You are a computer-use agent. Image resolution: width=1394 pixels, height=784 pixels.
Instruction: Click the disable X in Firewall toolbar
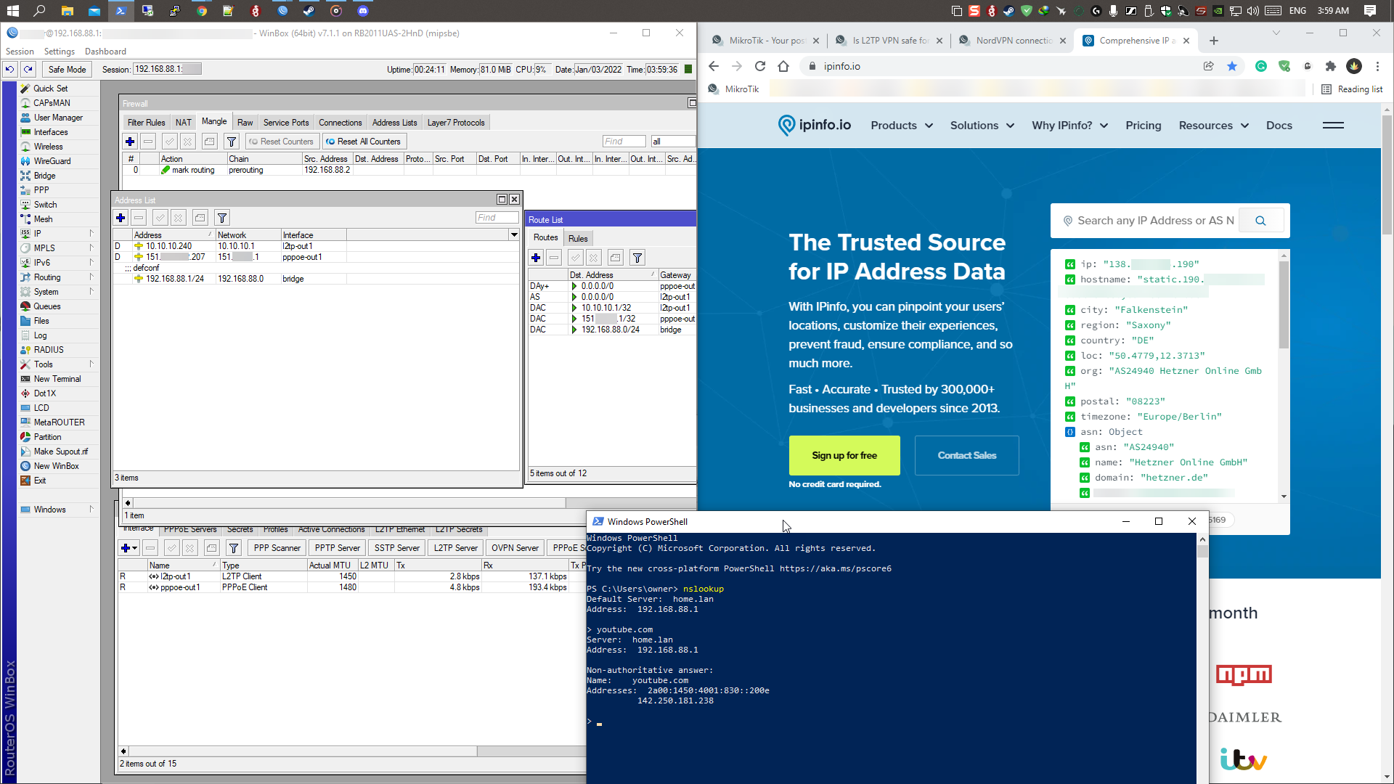(x=188, y=142)
